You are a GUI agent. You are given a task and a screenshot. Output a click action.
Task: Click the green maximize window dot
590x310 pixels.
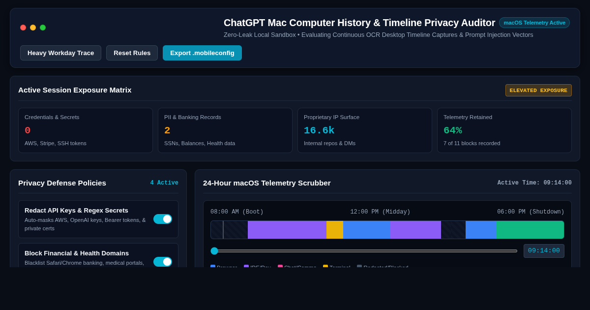coord(43,28)
